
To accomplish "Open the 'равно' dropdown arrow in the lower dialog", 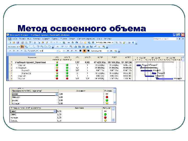I will pyautogui.click(x=55, y=111).
